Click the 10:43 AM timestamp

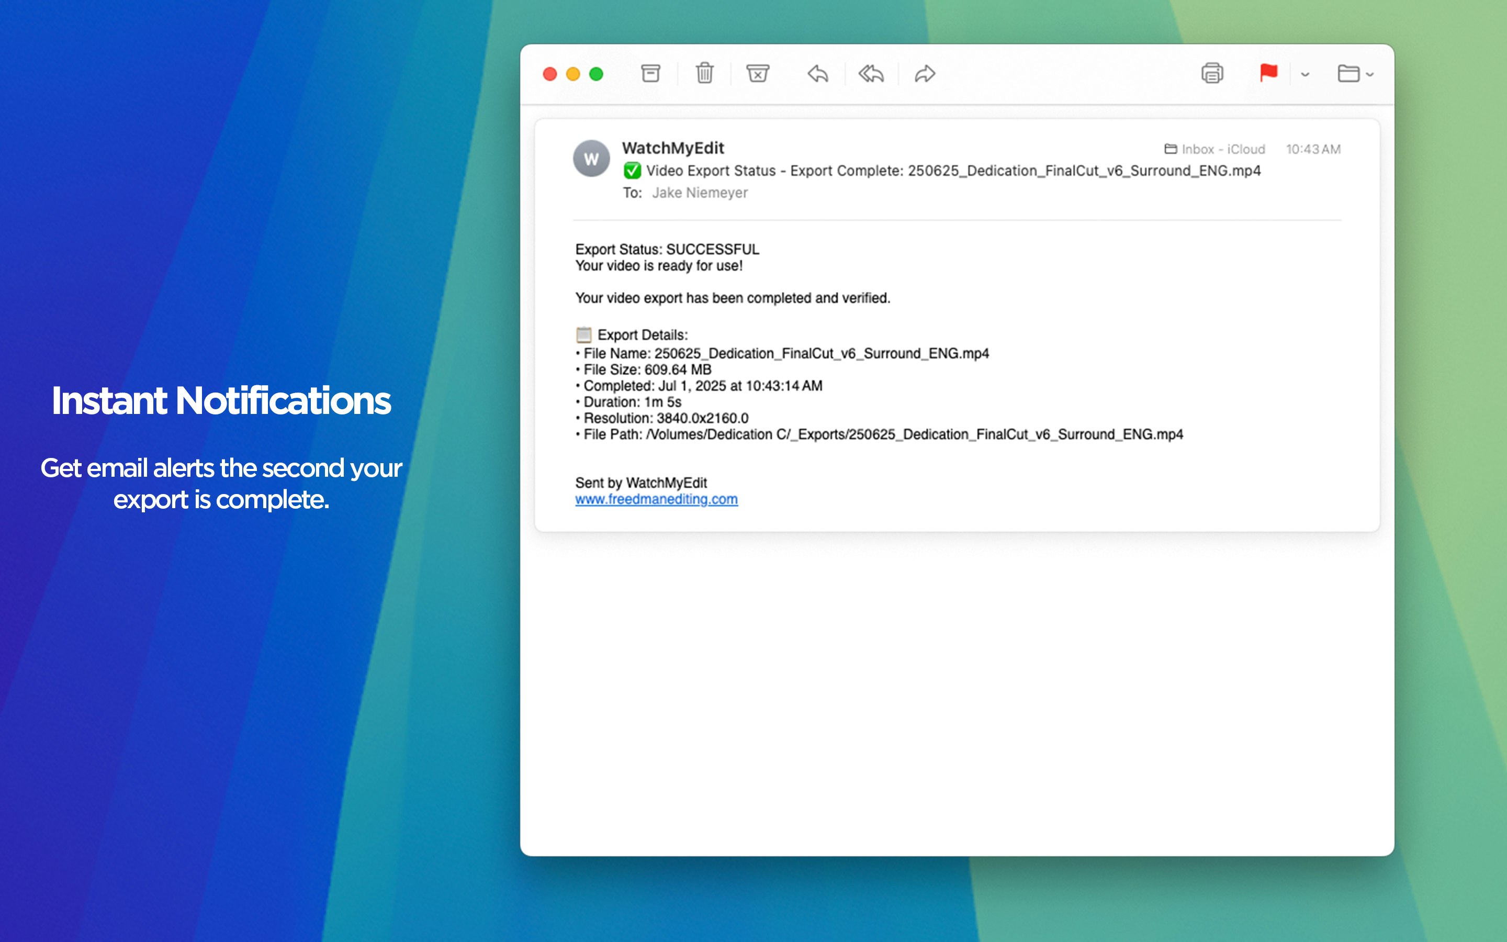pos(1313,150)
